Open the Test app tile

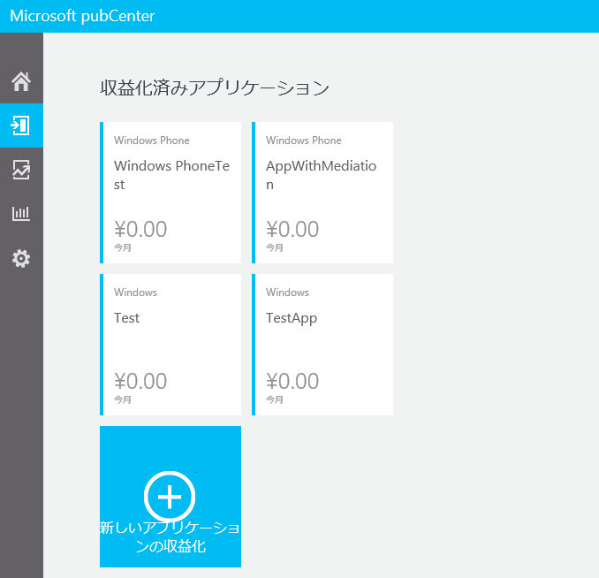[171, 345]
